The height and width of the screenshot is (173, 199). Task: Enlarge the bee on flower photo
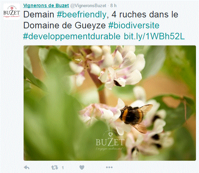click(x=110, y=103)
